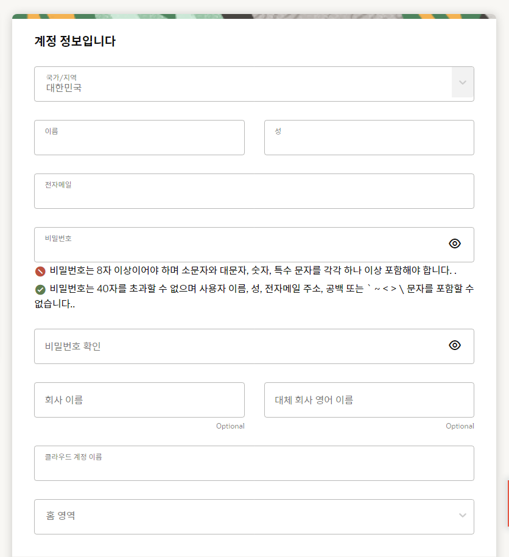
Task: Click into the 전자메일 email field
Action: (254, 191)
